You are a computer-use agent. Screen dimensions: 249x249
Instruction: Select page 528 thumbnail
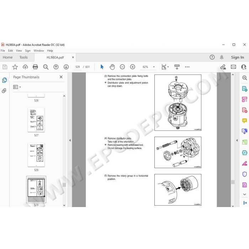click(36, 155)
